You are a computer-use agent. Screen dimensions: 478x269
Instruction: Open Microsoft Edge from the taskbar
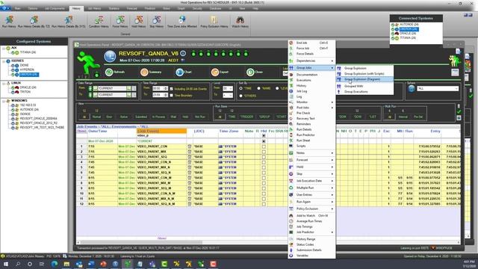55,264
